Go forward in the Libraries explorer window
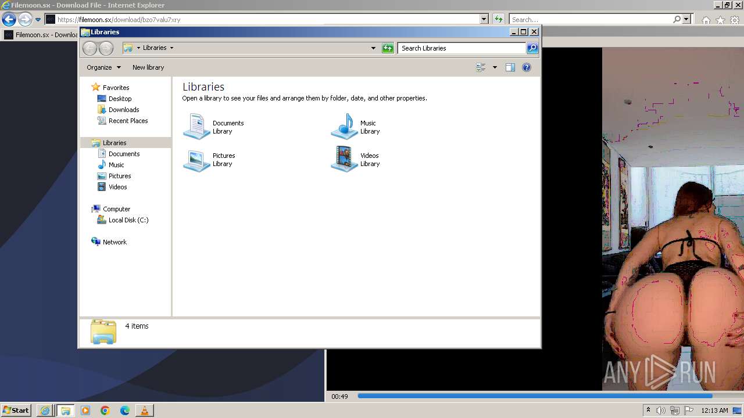The height and width of the screenshot is (418, 744). point(106,48)
